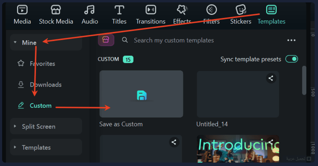
Task: Toggle Sync template presets switch
Action: point(291,59)
